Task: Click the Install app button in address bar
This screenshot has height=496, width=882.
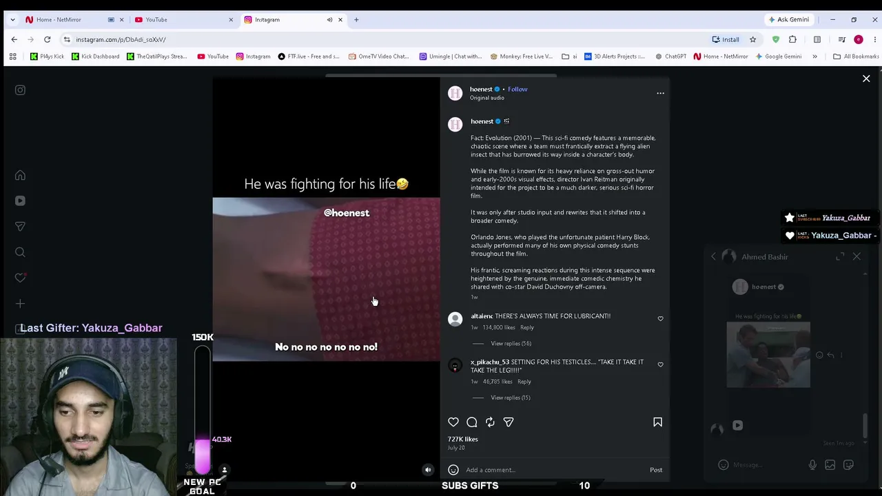Action: click(x=726, y=39)
